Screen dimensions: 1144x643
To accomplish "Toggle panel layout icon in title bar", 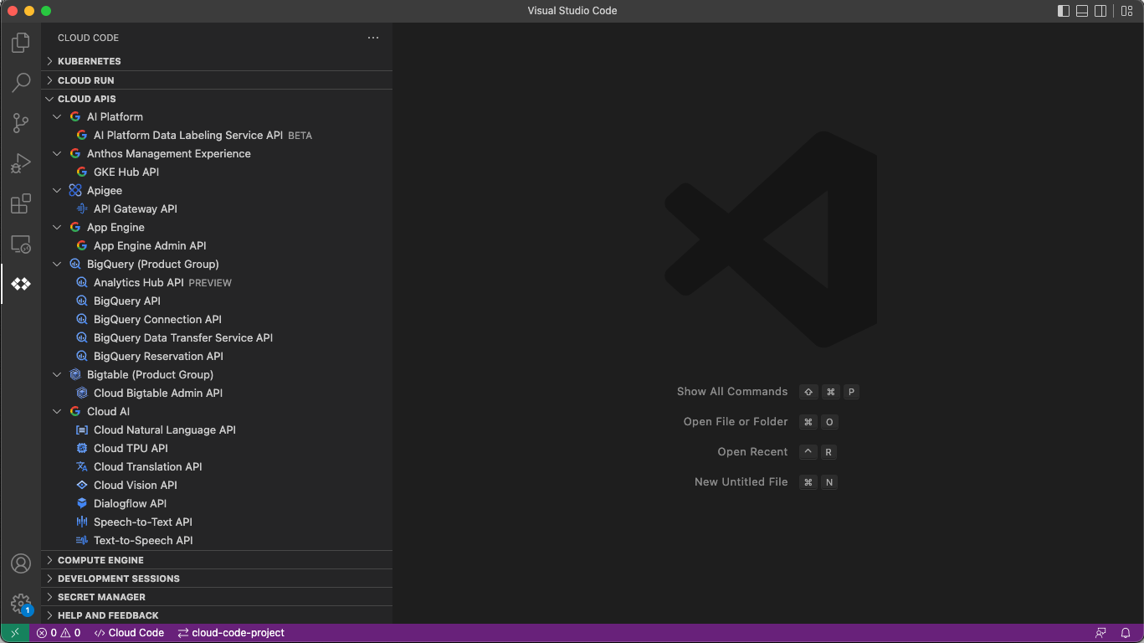I will (1082, 11).
